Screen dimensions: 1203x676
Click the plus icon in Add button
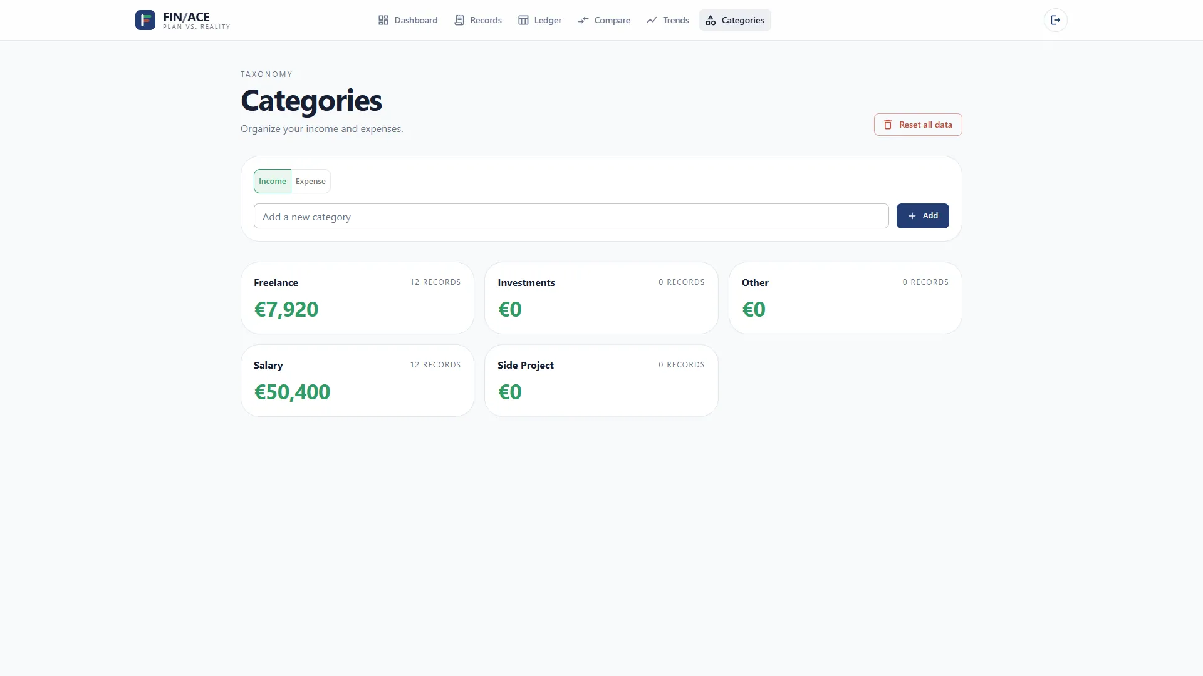point(912,216)
